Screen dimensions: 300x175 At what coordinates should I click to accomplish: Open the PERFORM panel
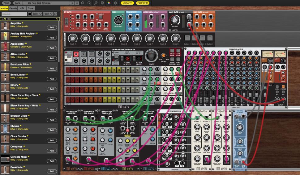(143, 3)
